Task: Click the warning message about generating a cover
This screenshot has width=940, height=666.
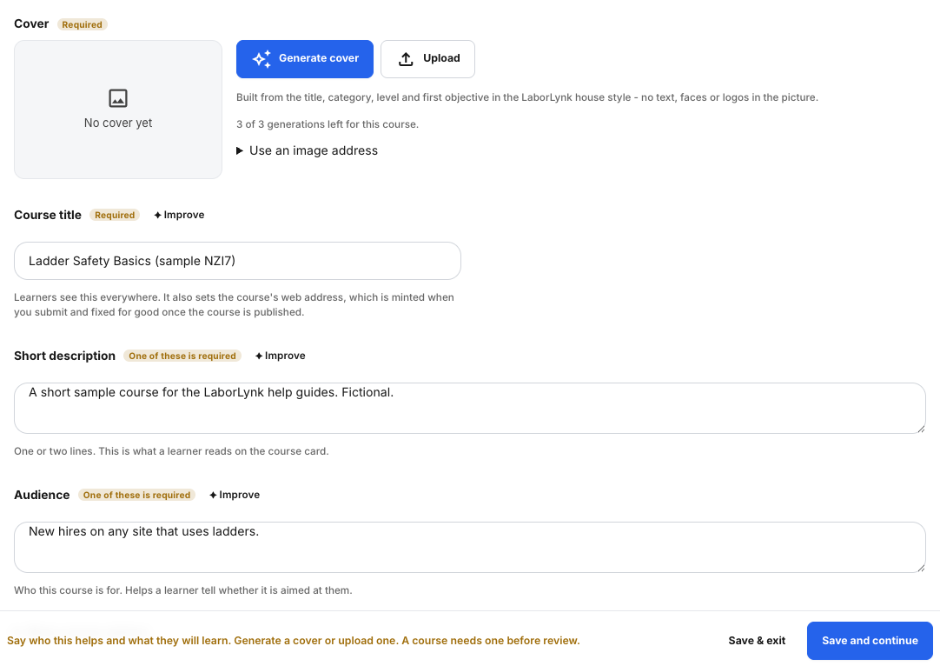Action: (x=293, y=641)
